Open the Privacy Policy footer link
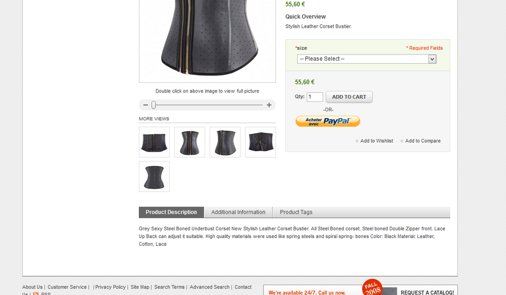Viewport: 506px width, 295px height. 110,287
